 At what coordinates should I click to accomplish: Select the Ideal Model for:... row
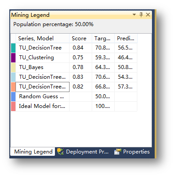[42, 106]
